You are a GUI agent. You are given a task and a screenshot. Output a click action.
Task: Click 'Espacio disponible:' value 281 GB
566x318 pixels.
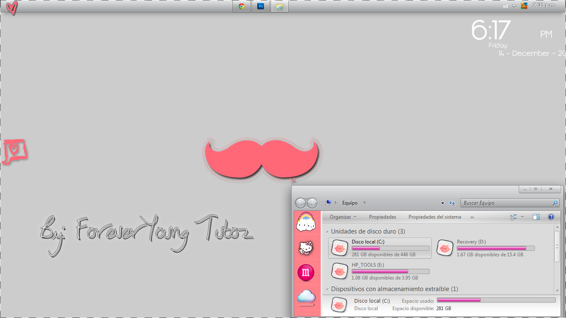pos(444,308)
